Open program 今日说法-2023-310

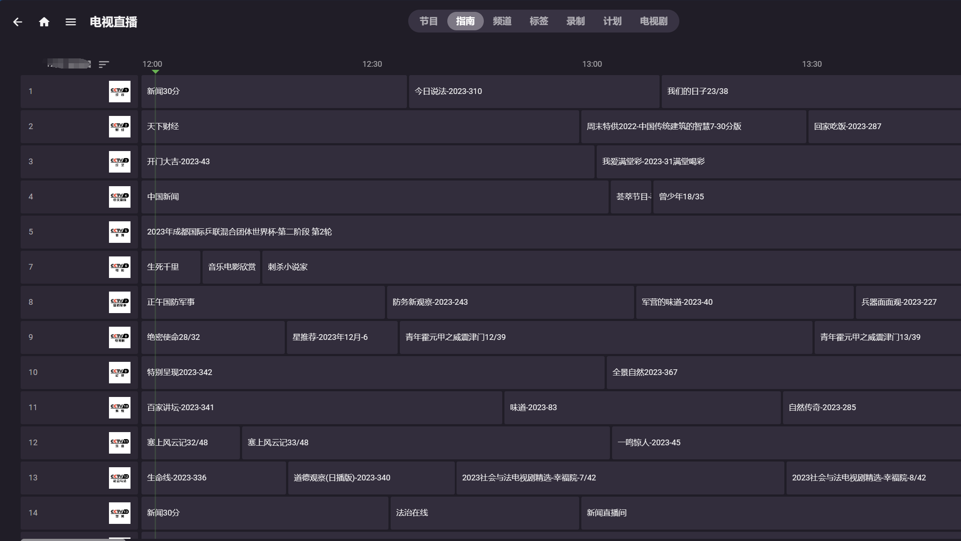(534, 91)
